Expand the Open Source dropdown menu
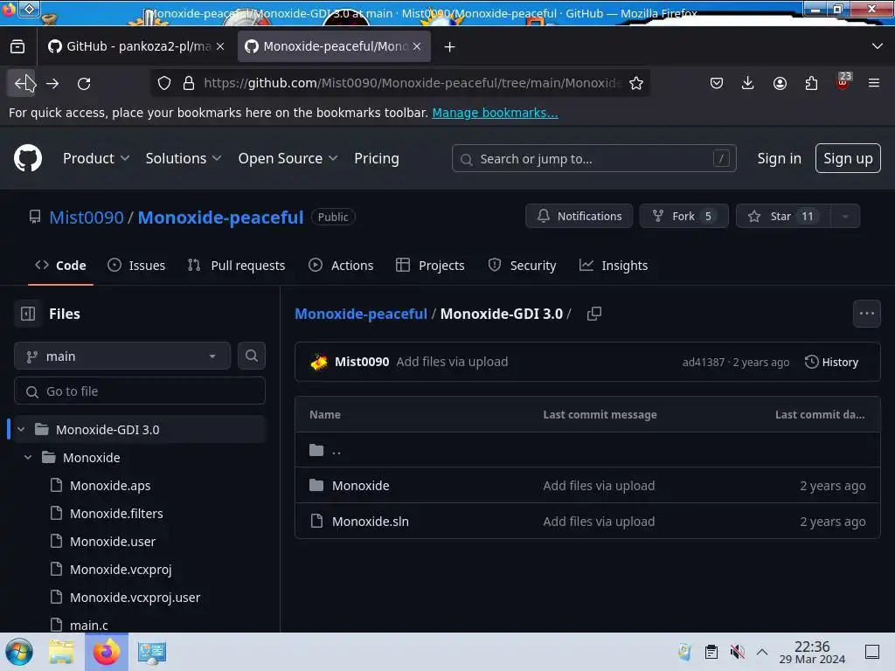Screen dimensions: 895x671 tap(288, 158)
